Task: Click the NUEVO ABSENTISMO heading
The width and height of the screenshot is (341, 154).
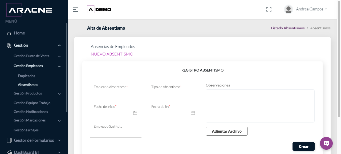Action: (x=112, y=54)
